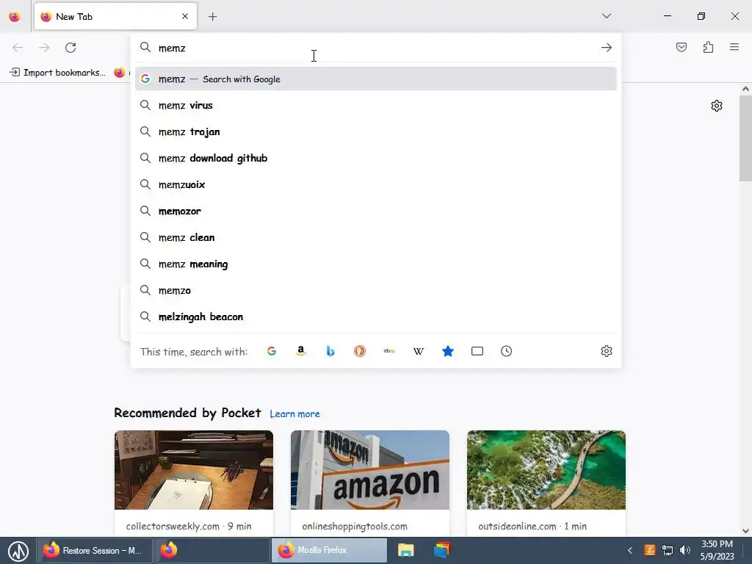This screenshot has height=564, width=752.
Task: Search this time with DuckDuckGo
Action: 360,351
